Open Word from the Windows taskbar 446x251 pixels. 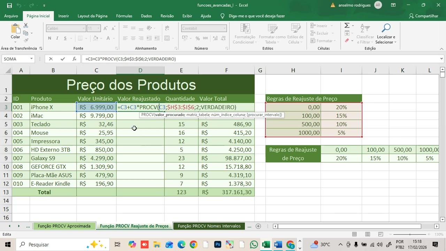click(278, 245)
